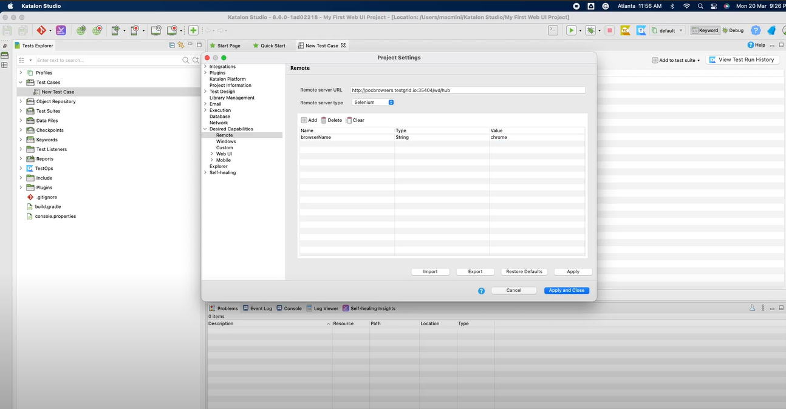
Task: Click Apply and Close button
Action: [566, 291]
